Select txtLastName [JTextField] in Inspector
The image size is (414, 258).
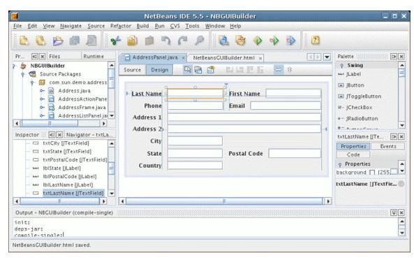(x=73, y=193)
